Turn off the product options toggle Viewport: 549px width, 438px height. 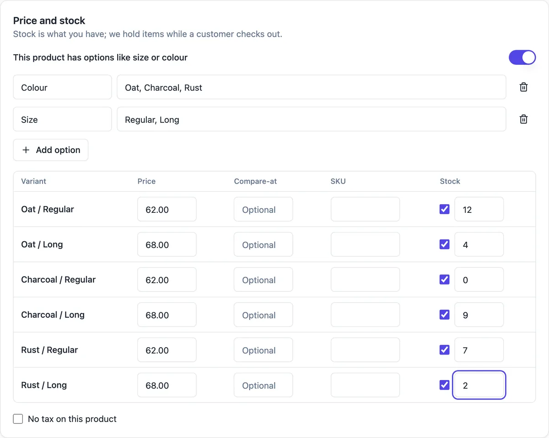(x=522, y=58)
